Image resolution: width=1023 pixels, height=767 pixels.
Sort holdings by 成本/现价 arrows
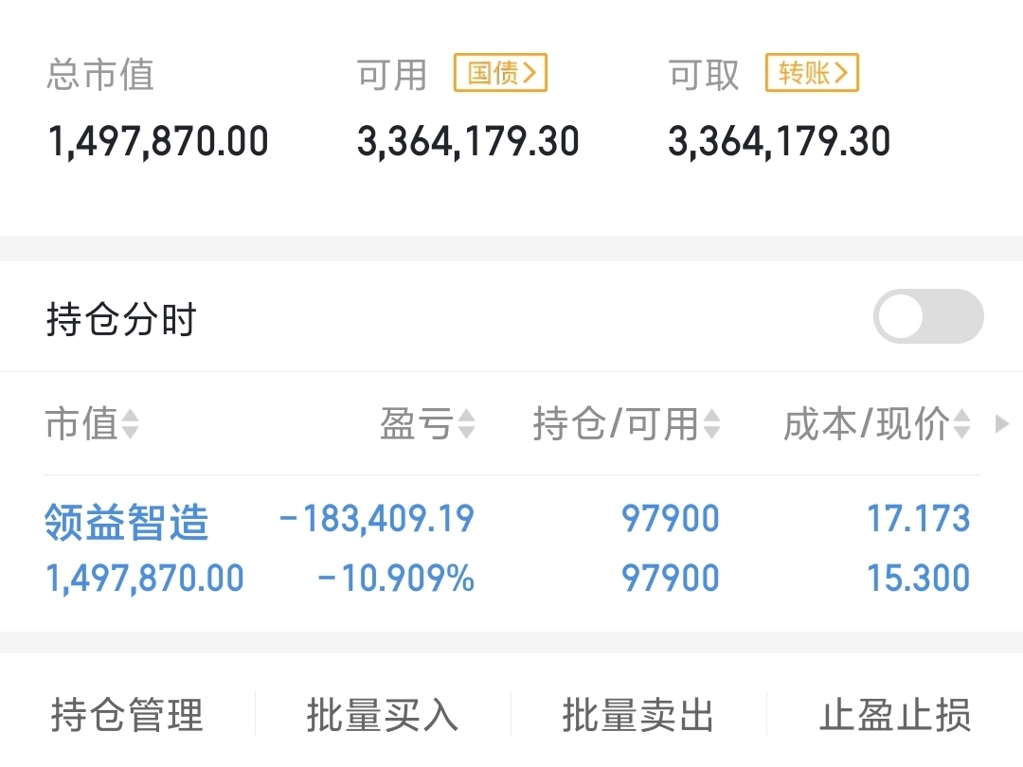click(961, 425)
